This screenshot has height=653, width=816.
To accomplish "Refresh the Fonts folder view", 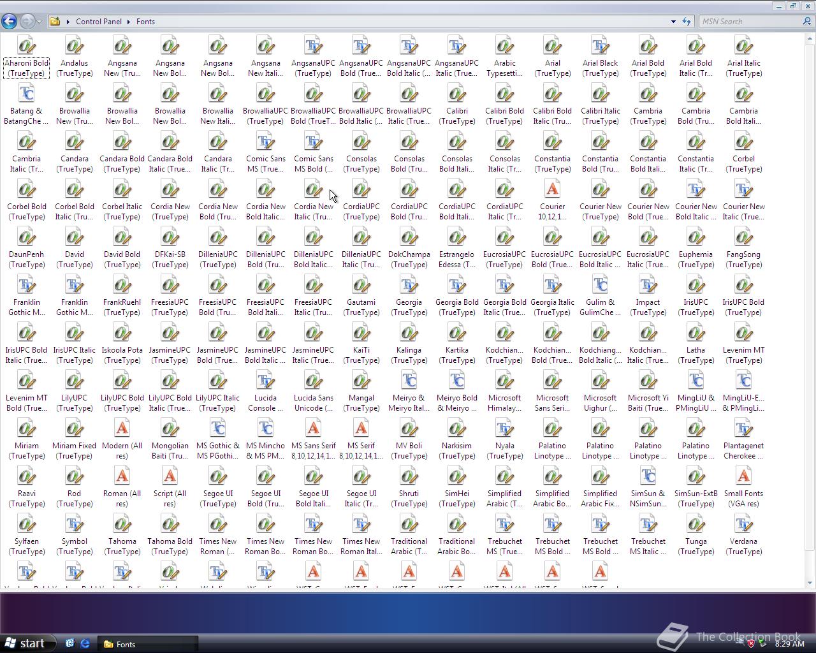I will (x=687, y=22).
